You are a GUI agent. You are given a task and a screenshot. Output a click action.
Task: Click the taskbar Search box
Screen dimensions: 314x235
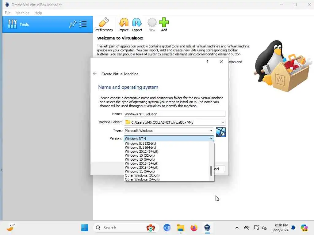coord(126,228)
